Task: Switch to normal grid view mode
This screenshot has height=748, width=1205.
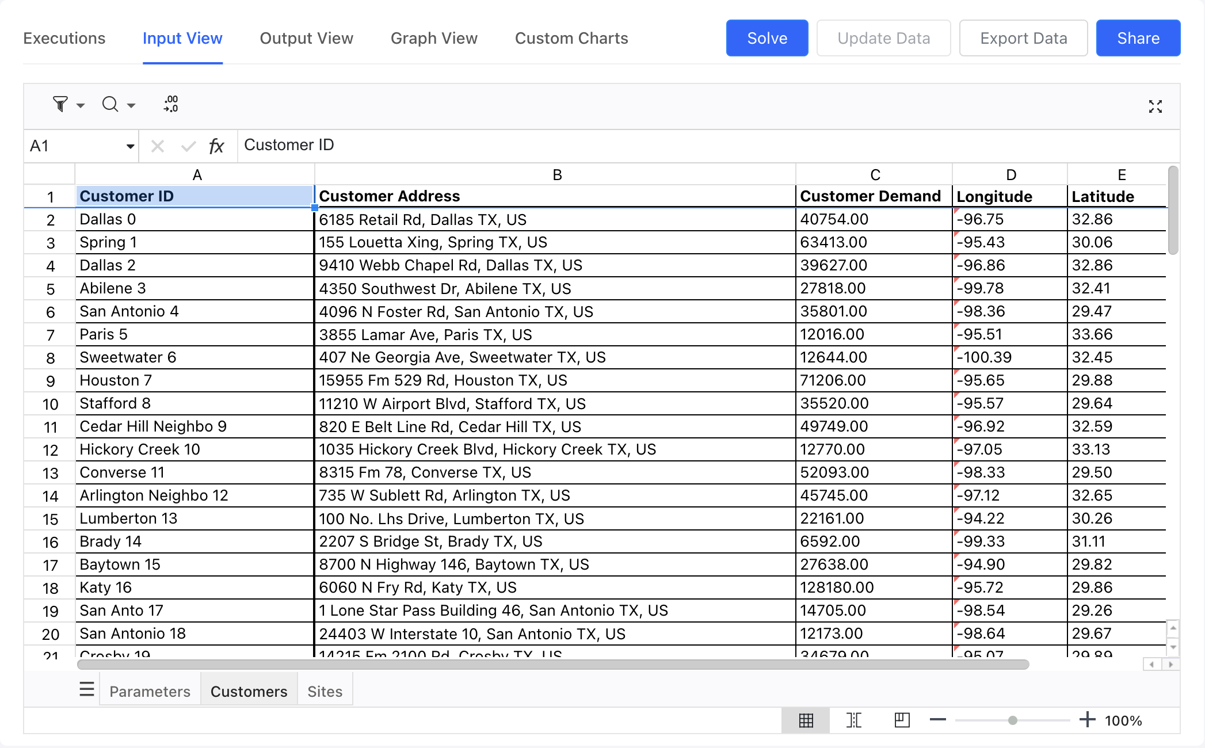Action: pyautogui.click(x=806, y=720)
